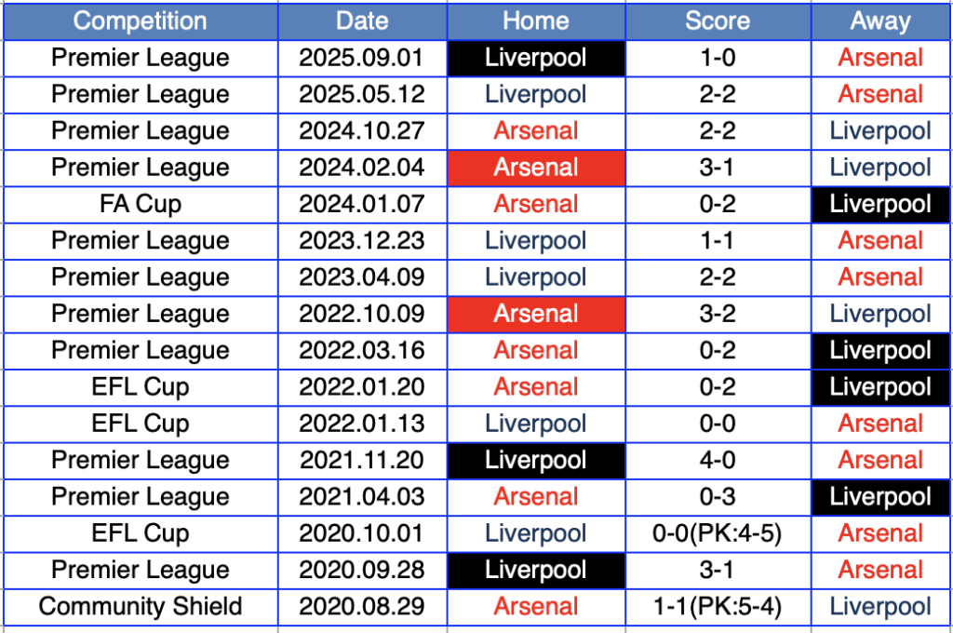Click the date cell 2022.01.13
The width and height of the screenshot is (953, 633).
361,424
